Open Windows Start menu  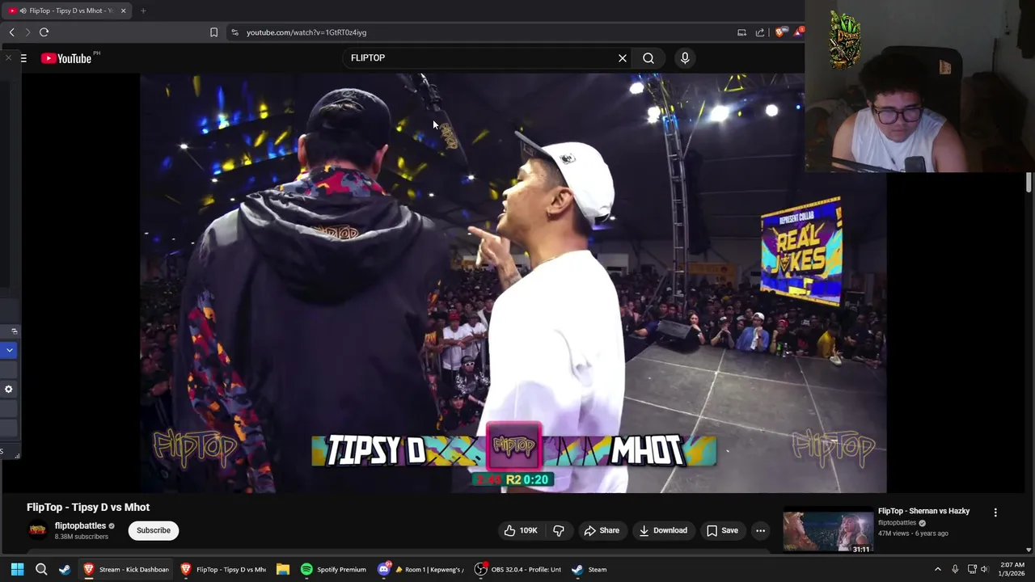pyautogui.click(x=17, y=569)
